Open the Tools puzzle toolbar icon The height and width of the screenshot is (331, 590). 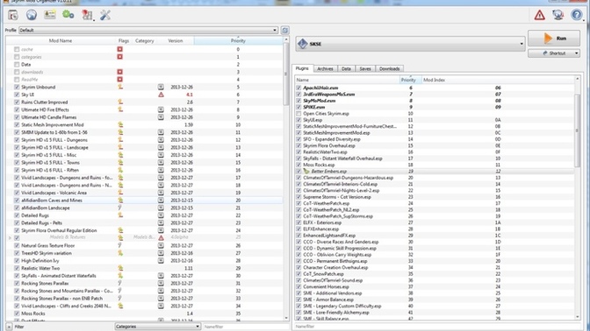tap(87, 15)
